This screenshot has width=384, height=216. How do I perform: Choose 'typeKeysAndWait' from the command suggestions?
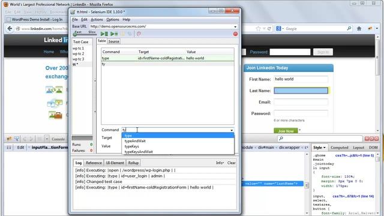178,152
